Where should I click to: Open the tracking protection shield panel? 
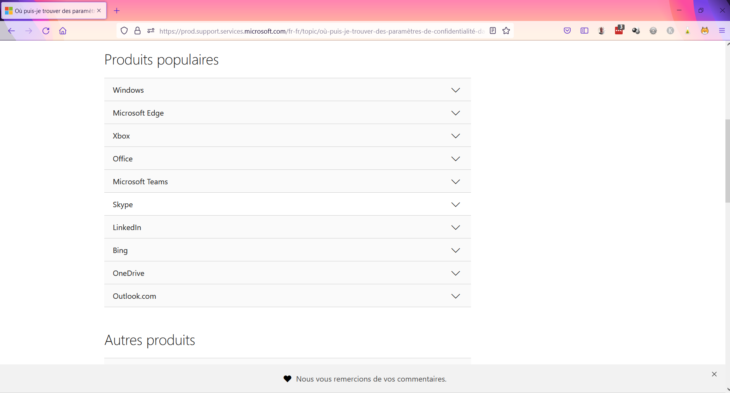(x=124, y=31)
